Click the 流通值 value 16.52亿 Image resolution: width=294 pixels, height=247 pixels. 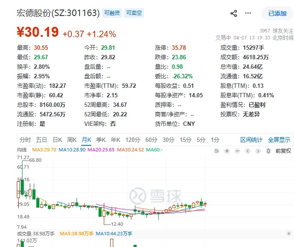[253, 76]
